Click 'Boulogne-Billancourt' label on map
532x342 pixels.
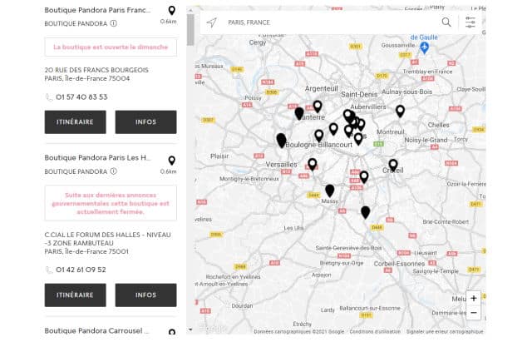[x=319, y=145]
